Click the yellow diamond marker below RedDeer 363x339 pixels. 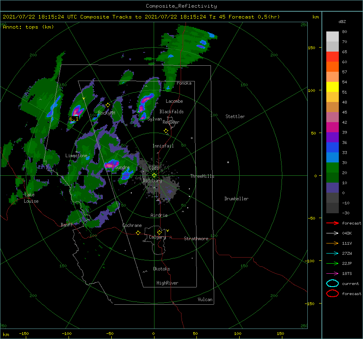coord(166,131)
